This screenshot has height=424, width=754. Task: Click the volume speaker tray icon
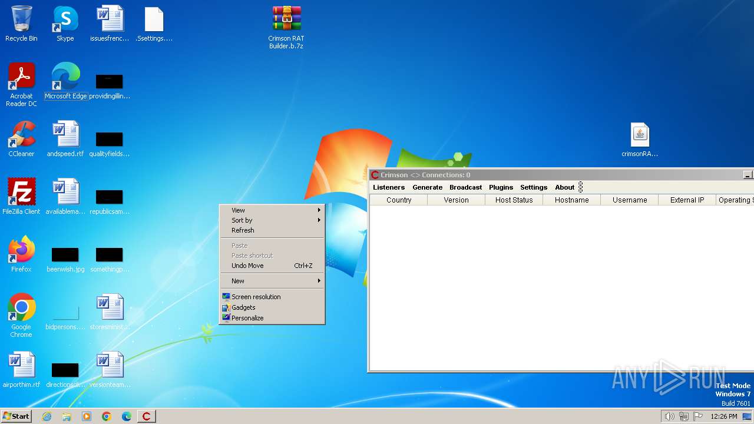[669, 416]
